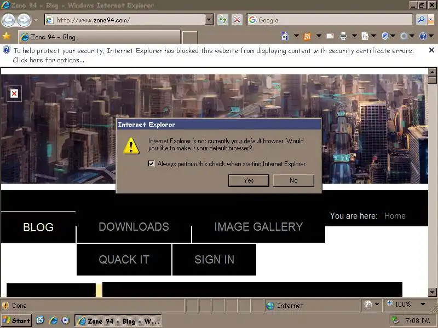
Task: Click the magnifier Search button
Action: 420,20
